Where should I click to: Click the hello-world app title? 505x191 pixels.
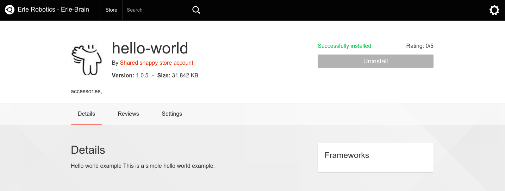coord(150,48)
